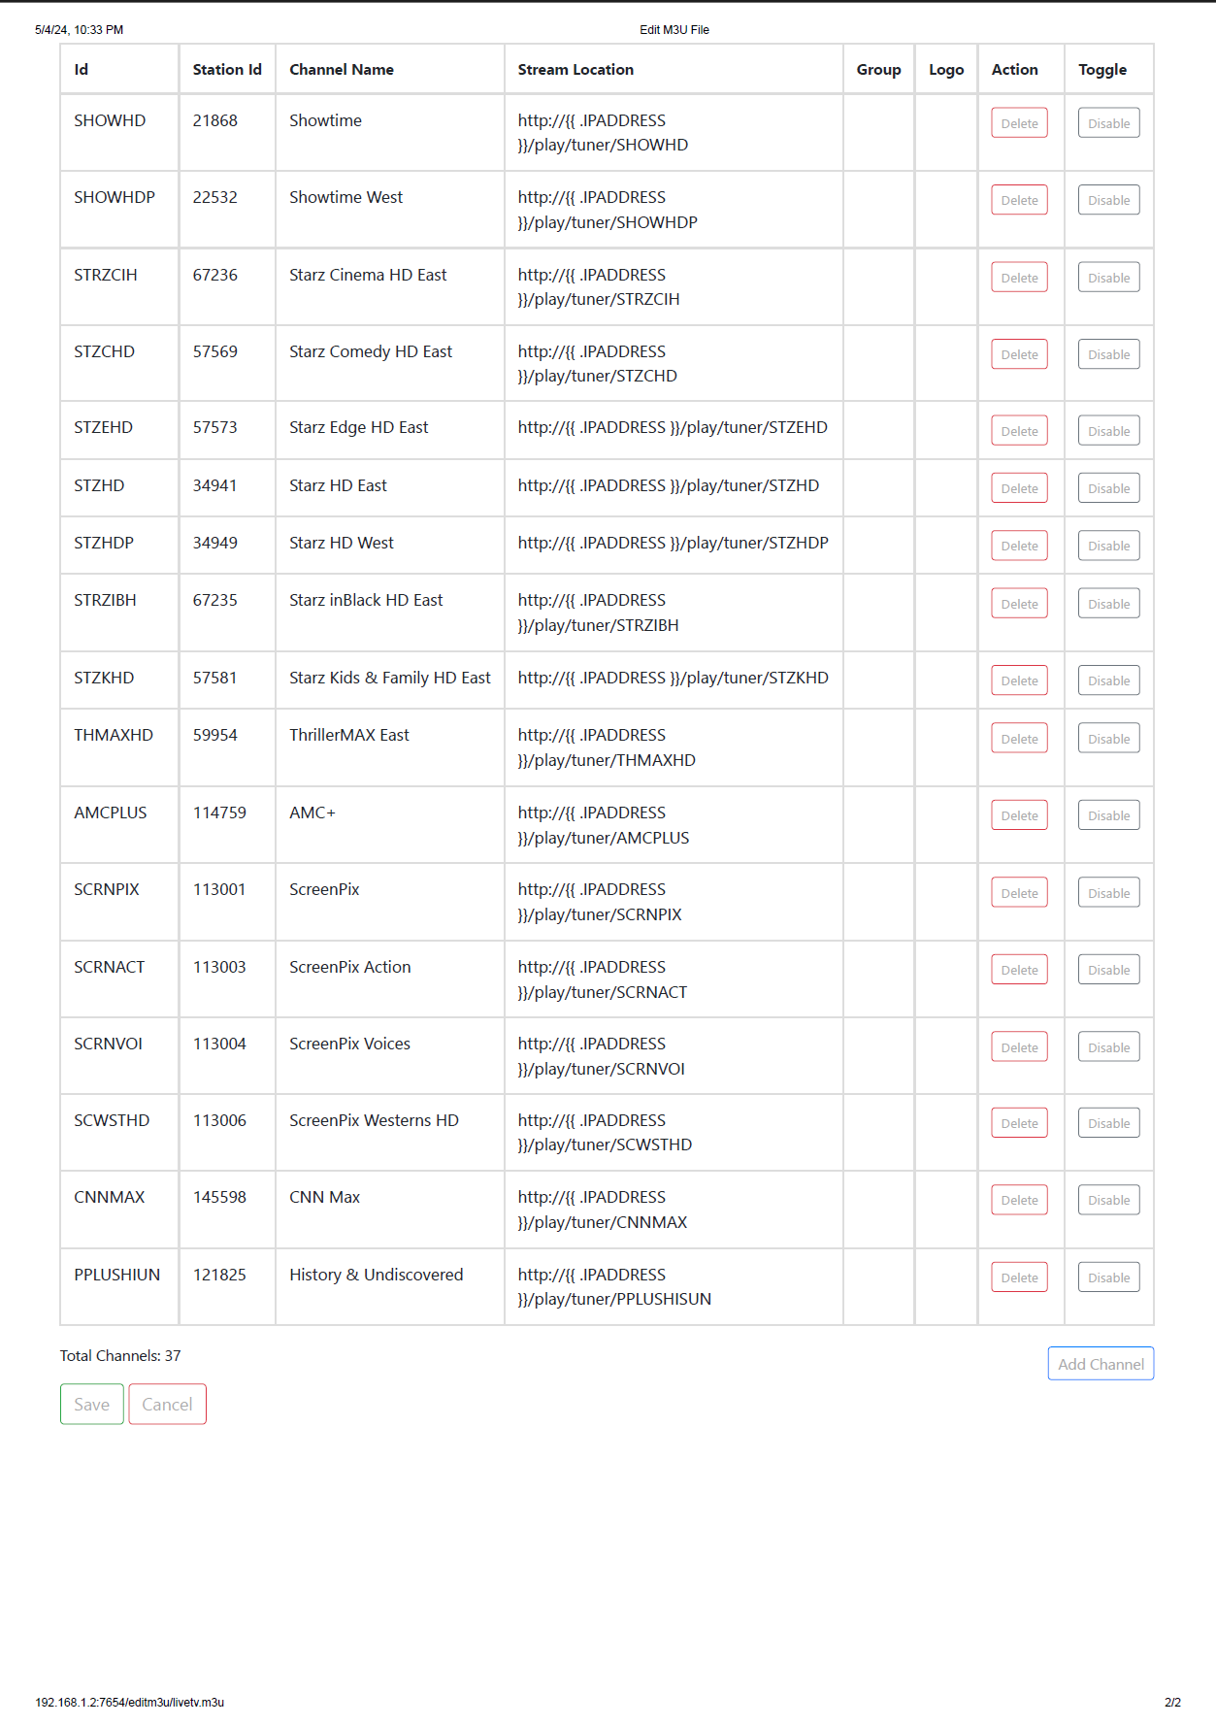Image resolution: width=1216 pixels, height=1725 pixels.
Task: Cancel editing the M3U file
Action: 167,1405
